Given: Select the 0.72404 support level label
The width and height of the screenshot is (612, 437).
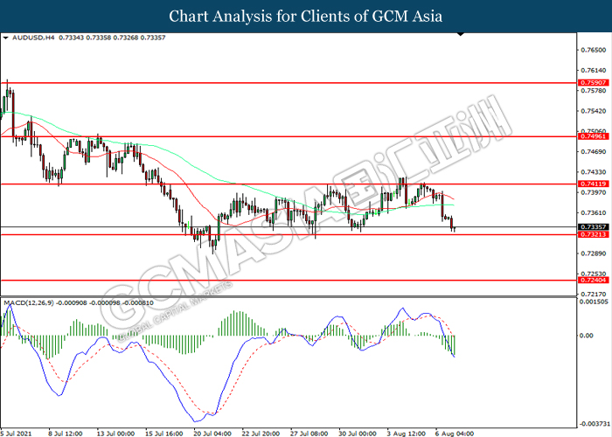Looking at the screenshot, I should point(594,281).
